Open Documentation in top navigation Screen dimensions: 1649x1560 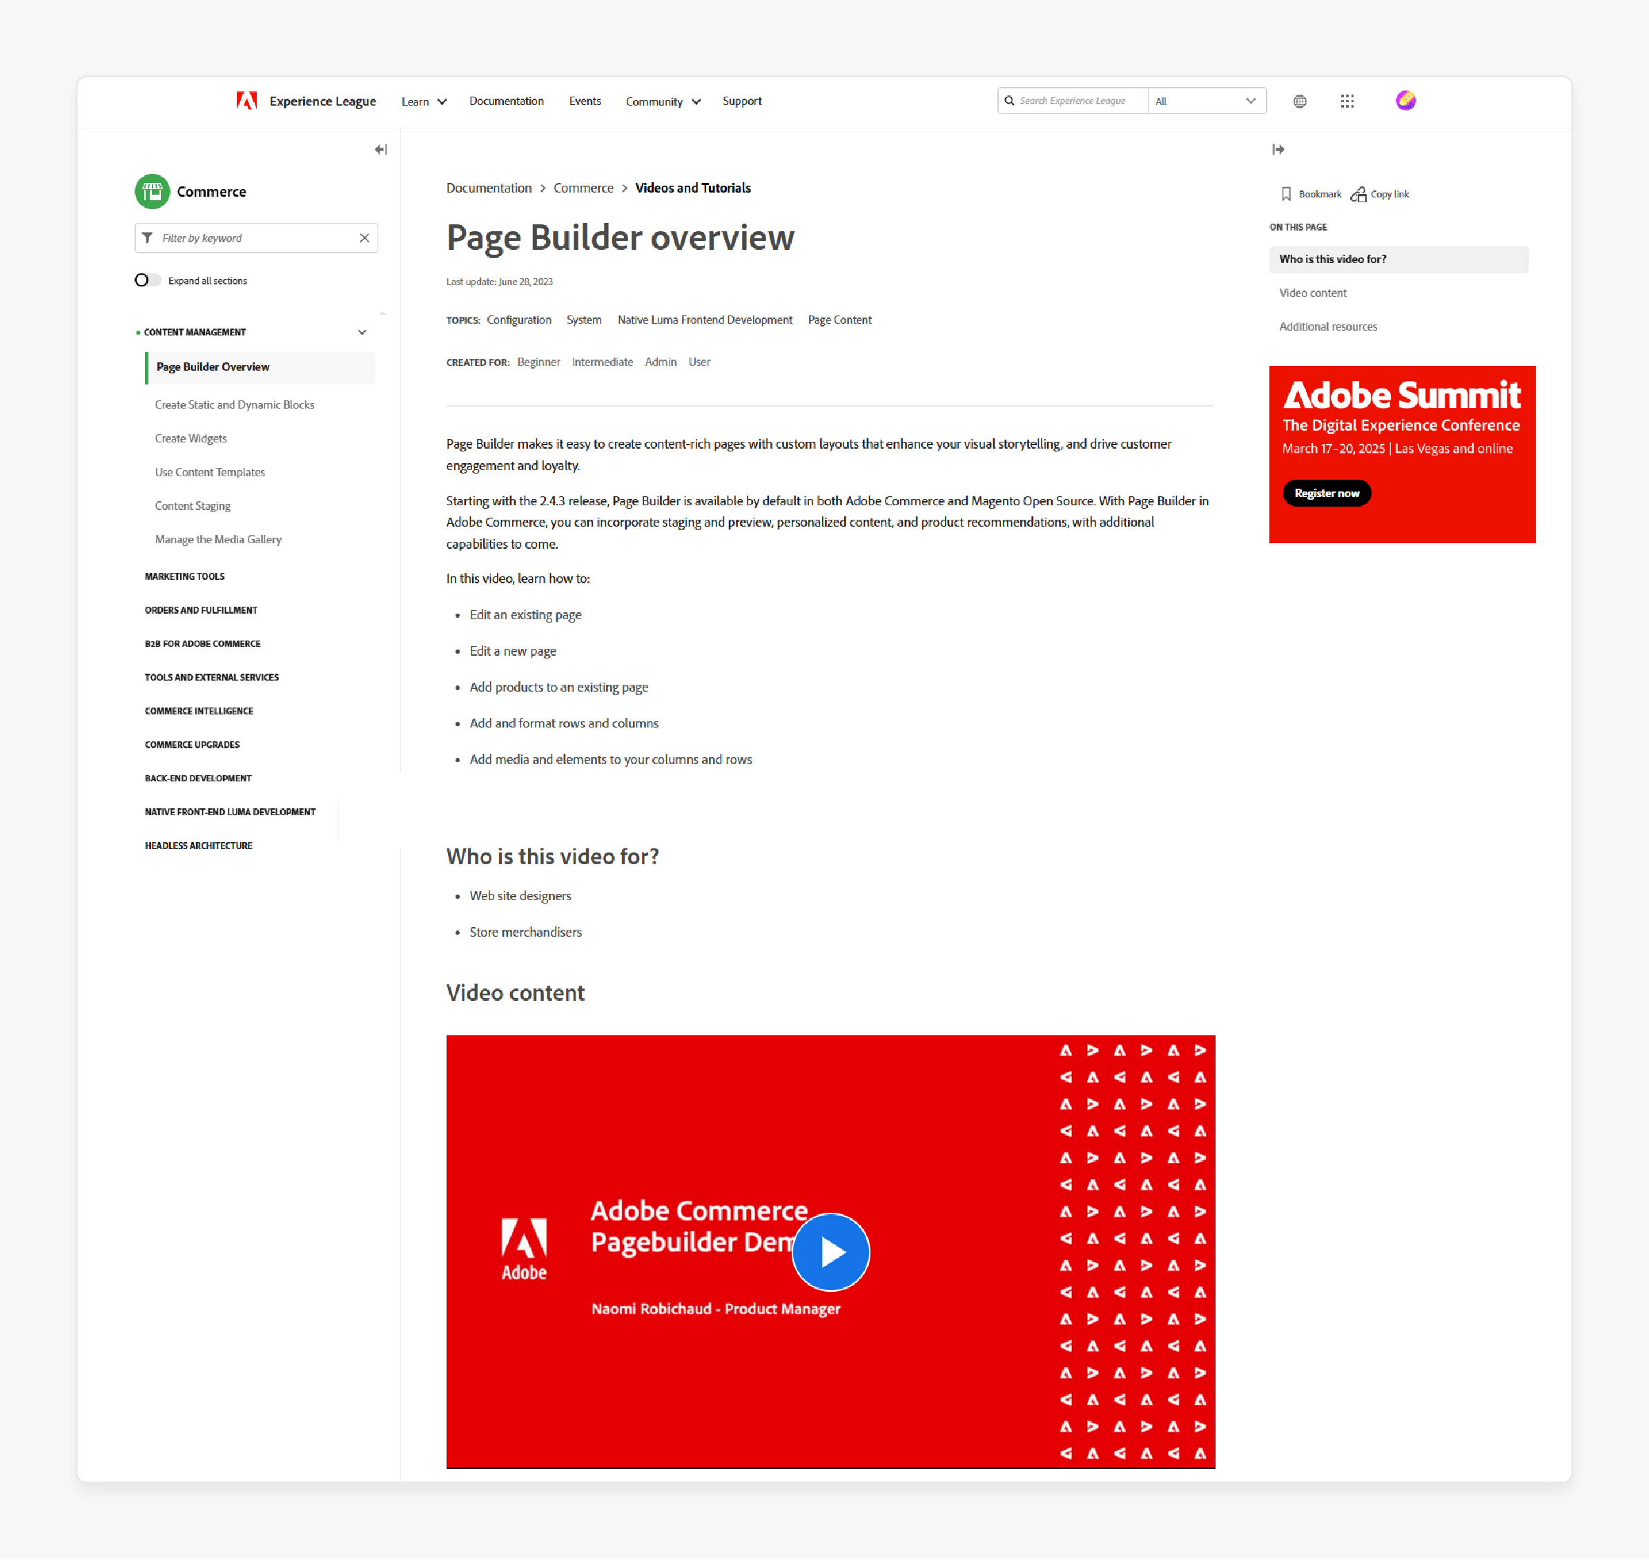point(507,101)
